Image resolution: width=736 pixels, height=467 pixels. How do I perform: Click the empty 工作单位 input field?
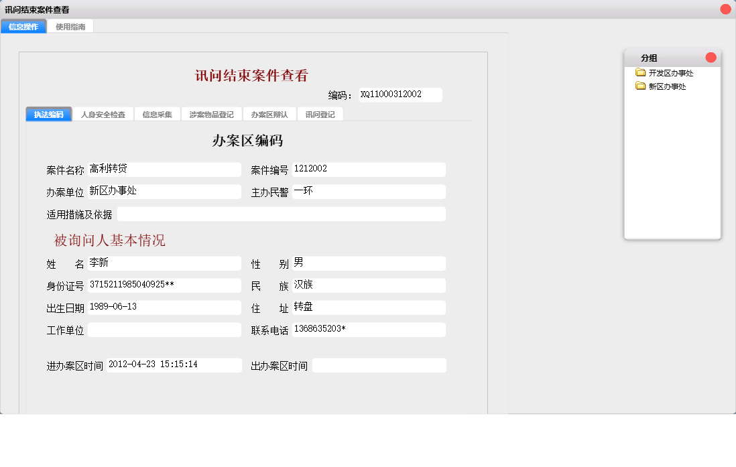(x=164, y=329)
